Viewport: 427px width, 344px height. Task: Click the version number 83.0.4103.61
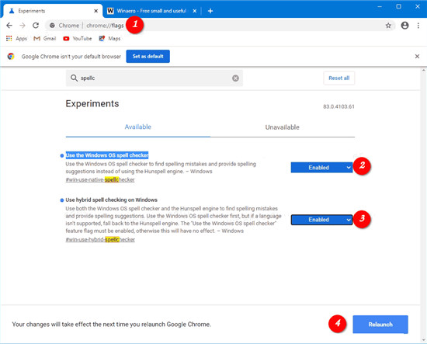pyautogui.click(x=338, y=106)
